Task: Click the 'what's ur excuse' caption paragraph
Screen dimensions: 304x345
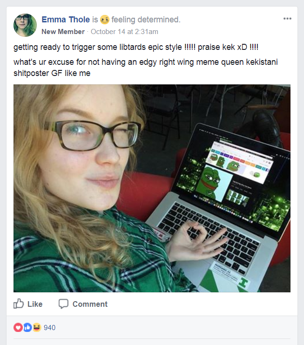Action: [146, 68]
